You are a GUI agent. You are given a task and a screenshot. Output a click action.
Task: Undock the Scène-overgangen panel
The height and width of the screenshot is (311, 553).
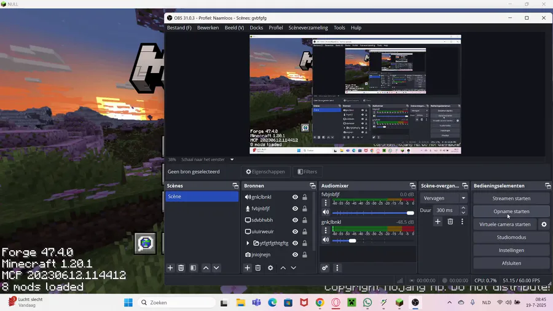465,186
